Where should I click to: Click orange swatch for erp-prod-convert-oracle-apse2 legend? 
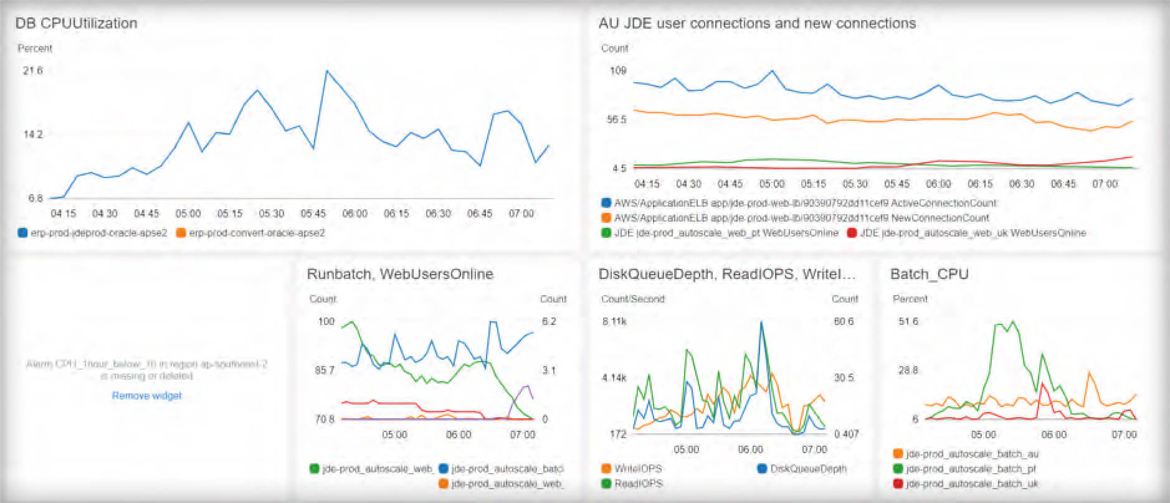tap(181, 233)
